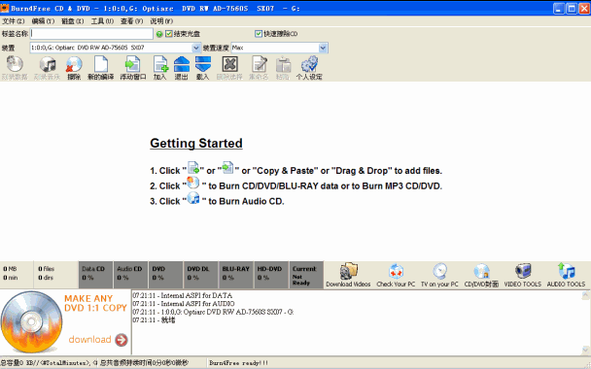Click log line 'Internal ASPI for AUDIO'
This screenshot has width=591, height=369.
[x=184, y=304]
